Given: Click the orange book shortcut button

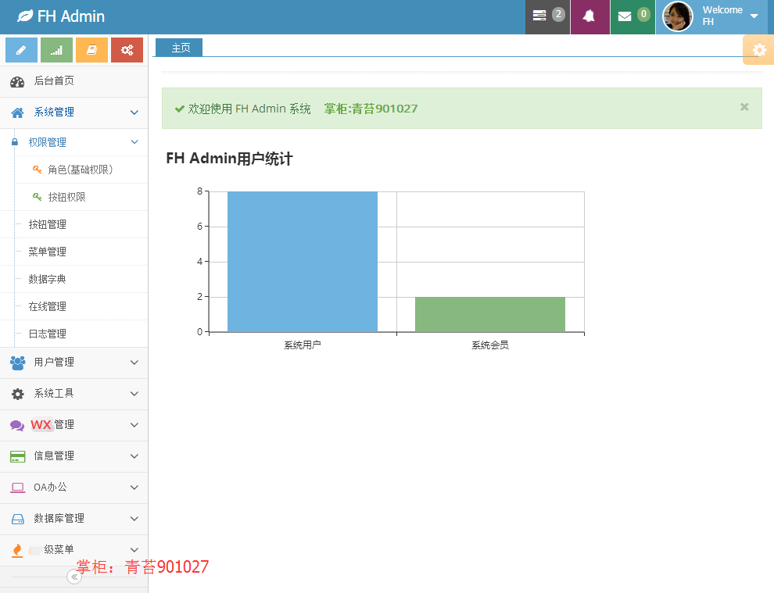Looking at the screenshot, I should tap(91, 50).
